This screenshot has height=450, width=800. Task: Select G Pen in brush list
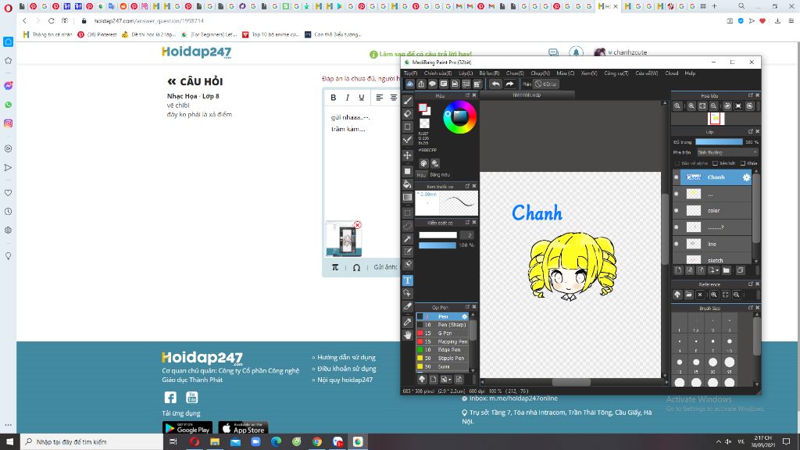point(443,333)
